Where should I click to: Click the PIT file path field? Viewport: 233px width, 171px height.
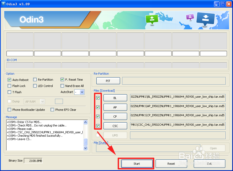(x=174, y=81)
